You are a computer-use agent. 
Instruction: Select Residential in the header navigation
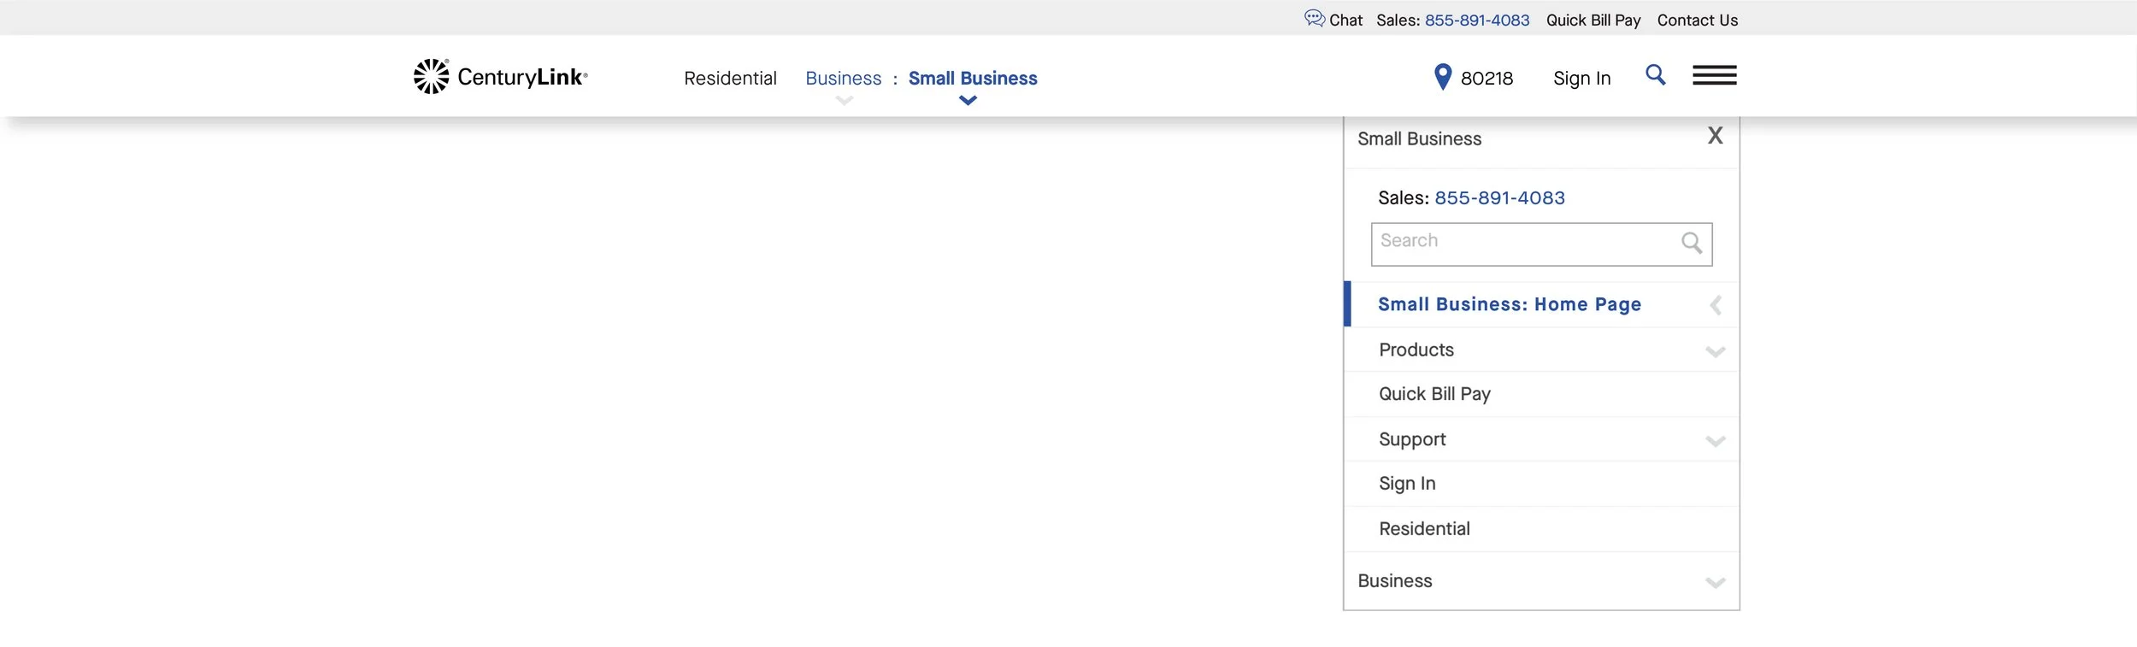tap(730, 79)
